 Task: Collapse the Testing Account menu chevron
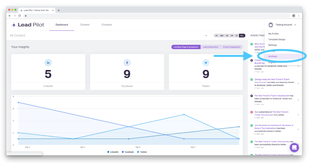[295, 25]
